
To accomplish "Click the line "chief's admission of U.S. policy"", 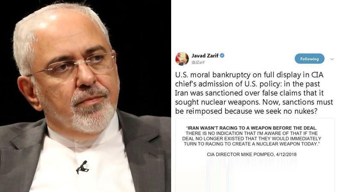I will (248, 84).
